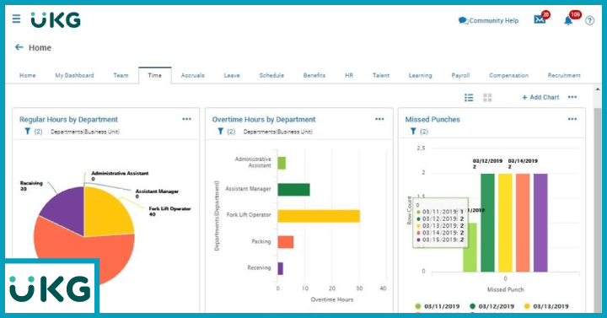Open filter on Overtime Hours chart
This screenshot has width=607, height=318.
coord(220,132)
